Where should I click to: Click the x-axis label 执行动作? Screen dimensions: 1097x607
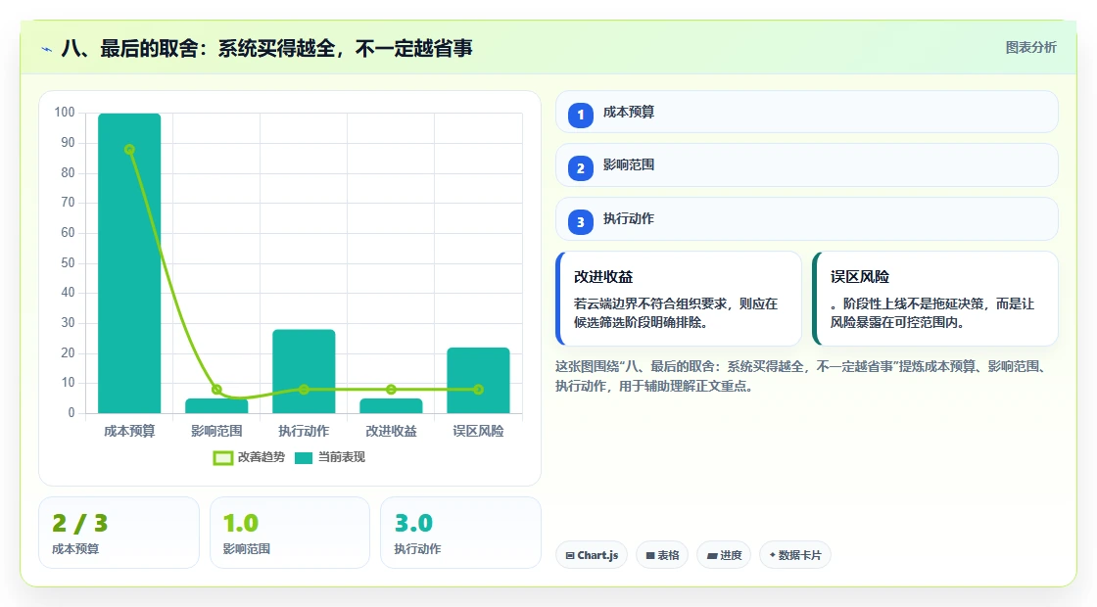[x=304, y=431]
